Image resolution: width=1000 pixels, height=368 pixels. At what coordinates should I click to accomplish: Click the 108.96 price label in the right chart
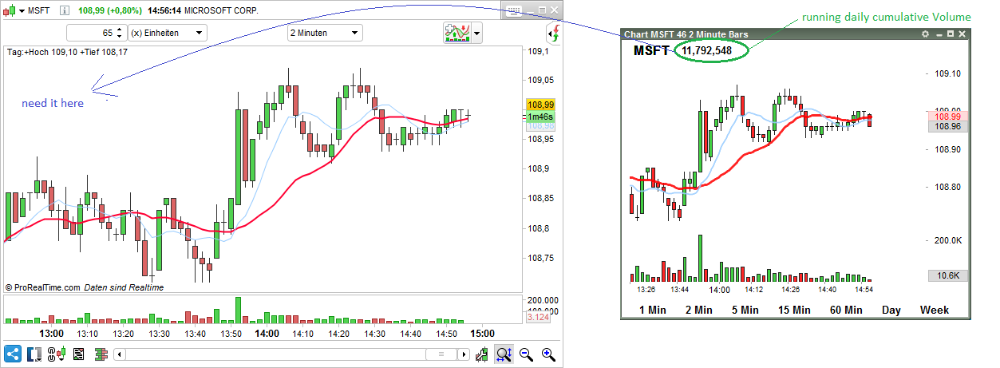[947, 126]
